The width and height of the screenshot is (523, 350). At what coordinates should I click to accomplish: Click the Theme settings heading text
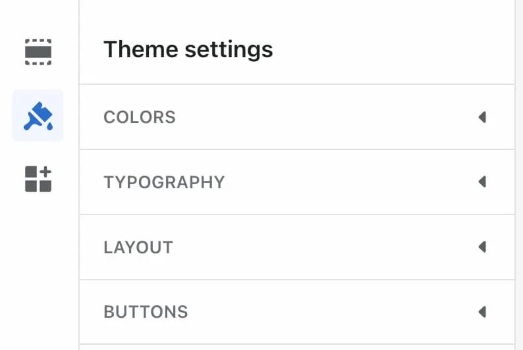point(188,49)
